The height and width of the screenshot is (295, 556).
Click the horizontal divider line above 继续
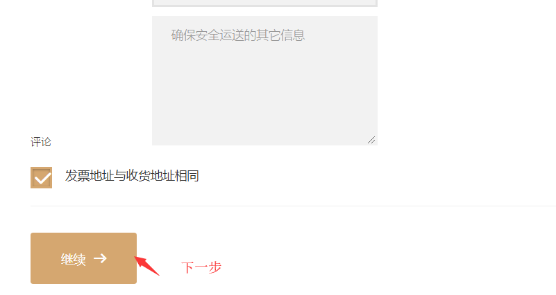pyautogui.click(x=293, y=206)
